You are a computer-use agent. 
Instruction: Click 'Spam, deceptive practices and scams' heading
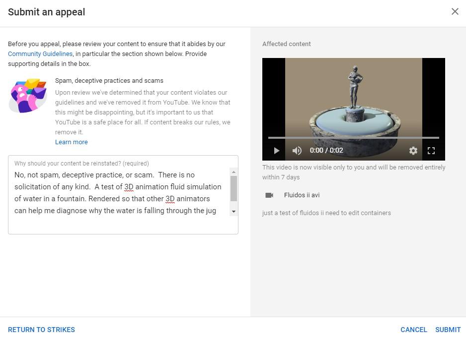[x=109, y=81]
